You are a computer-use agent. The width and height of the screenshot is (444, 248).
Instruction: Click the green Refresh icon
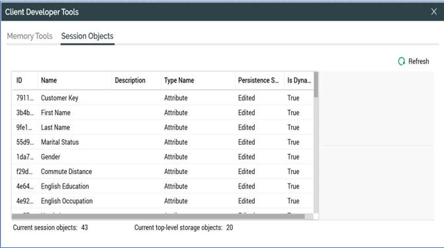(x=402, y=62)
